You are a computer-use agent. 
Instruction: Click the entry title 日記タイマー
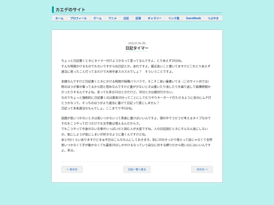coord(137,48)
